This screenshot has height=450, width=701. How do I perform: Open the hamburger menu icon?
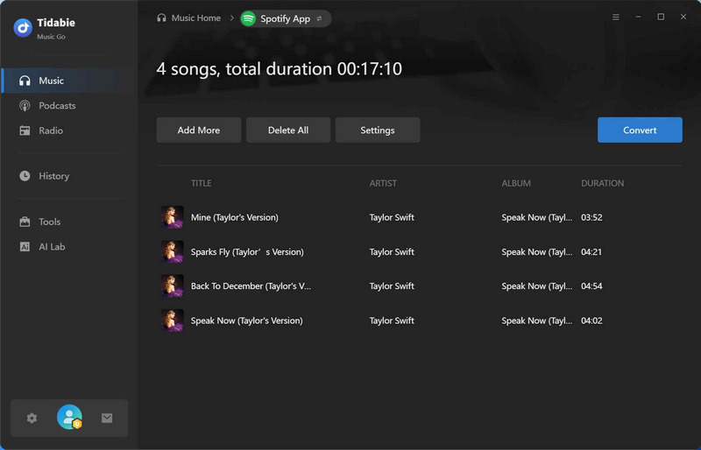click(x=616, y=17)
